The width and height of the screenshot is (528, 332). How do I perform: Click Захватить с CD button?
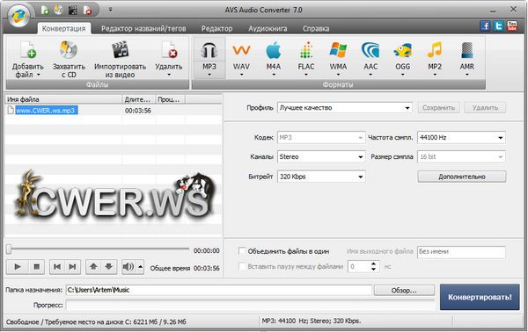(x=69, y=59)
